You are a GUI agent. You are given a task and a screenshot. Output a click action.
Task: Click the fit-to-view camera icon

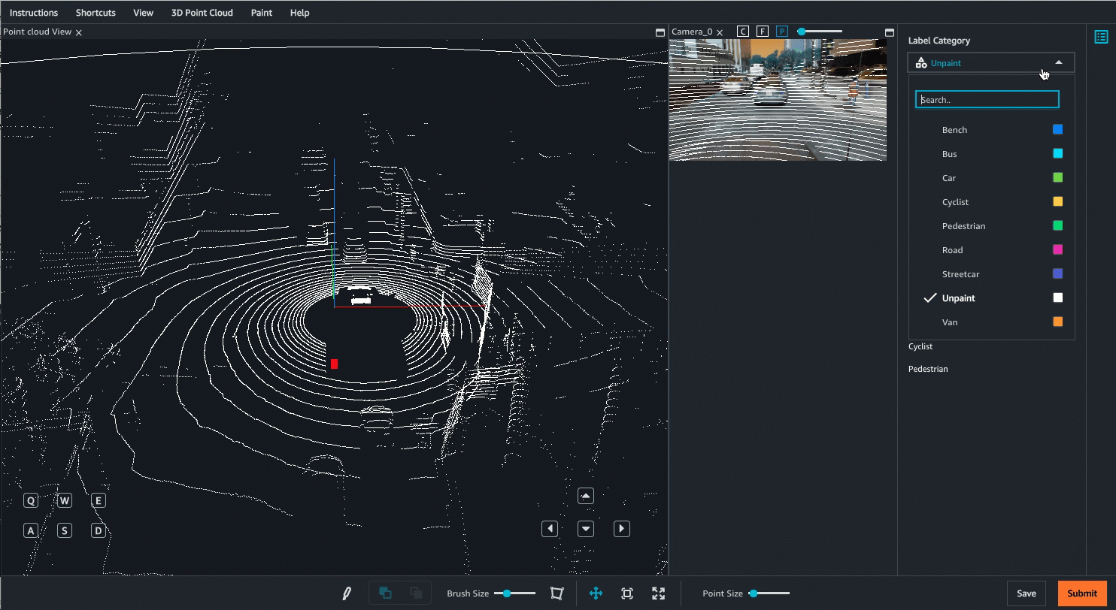pyautogui.click(x=626, y=593)
